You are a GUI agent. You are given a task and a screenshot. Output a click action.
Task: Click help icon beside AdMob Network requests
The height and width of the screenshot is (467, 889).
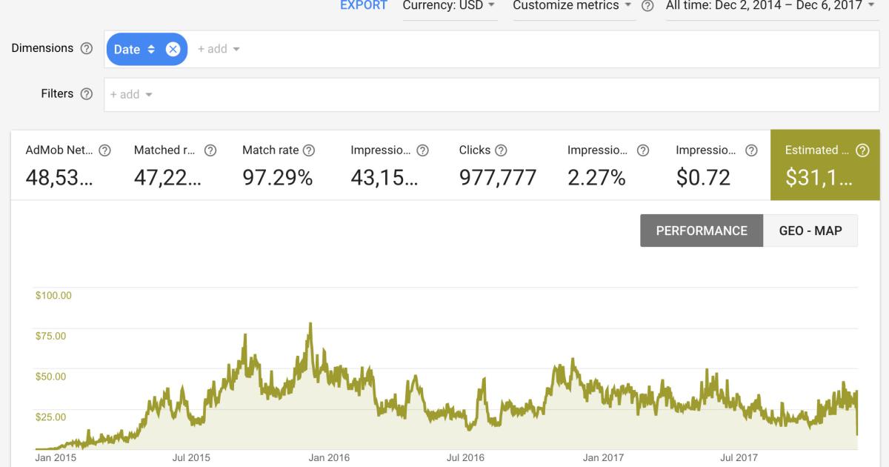104,150
